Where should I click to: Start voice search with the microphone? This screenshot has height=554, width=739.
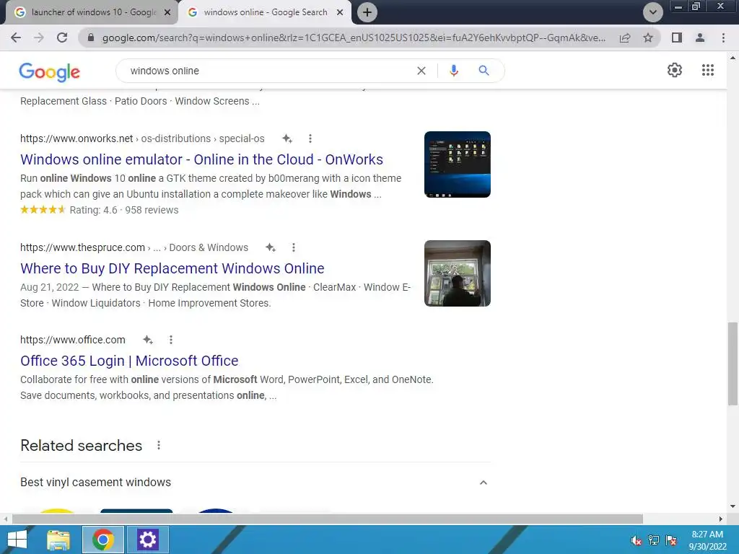[x=453, y=71]
